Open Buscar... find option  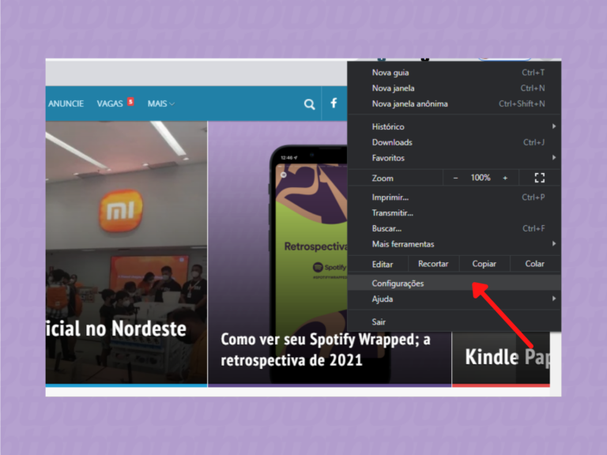tap(454, 228)
